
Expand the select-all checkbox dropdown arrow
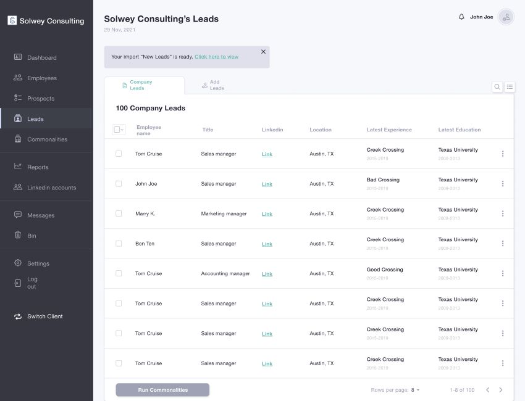tap(122, 130)
